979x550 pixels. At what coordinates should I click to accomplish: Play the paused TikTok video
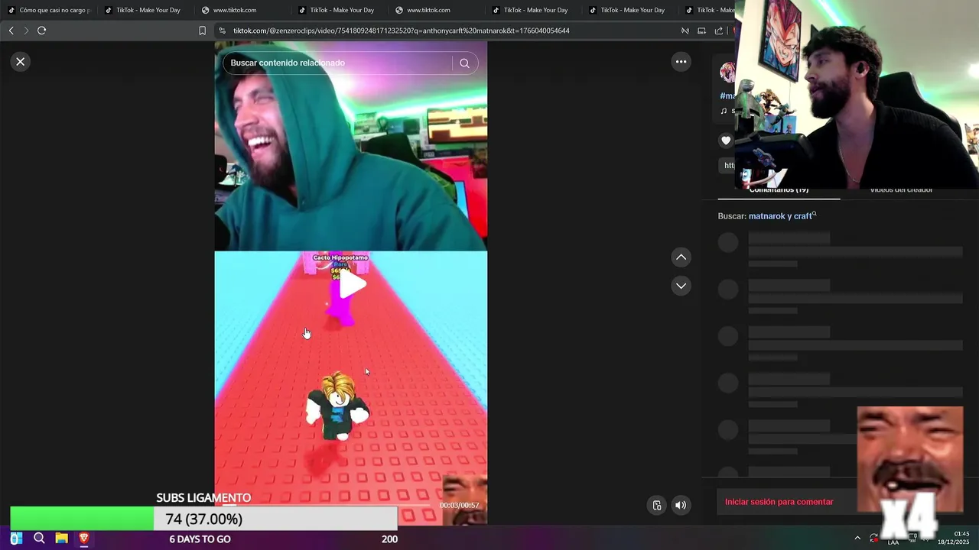tap(351, 284)
